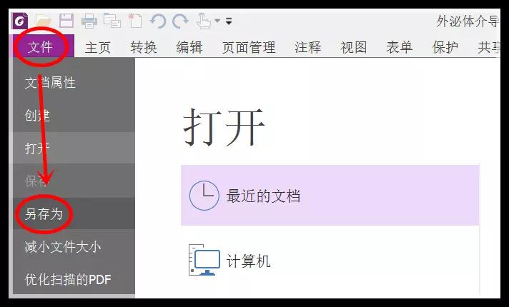509x307 pixels.
Task: Click the open folder icon
Action: (x=44, y=21)
